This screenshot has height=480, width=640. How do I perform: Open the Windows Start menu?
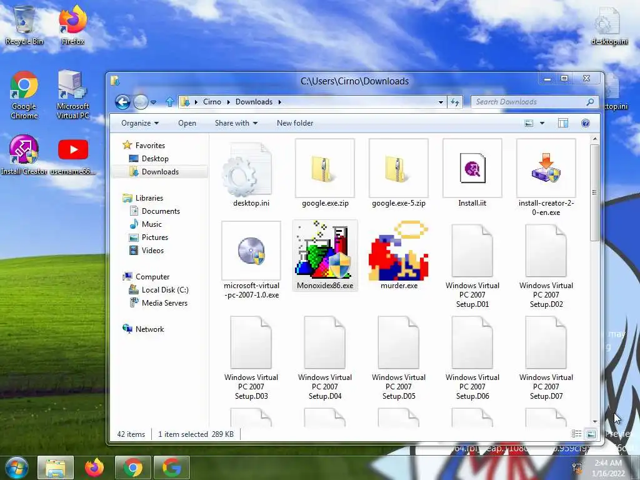16,467
